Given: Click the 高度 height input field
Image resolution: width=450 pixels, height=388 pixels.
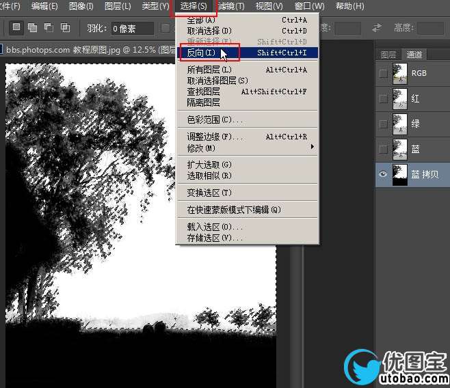Looking at the screenshot, I should pos(430,29).
